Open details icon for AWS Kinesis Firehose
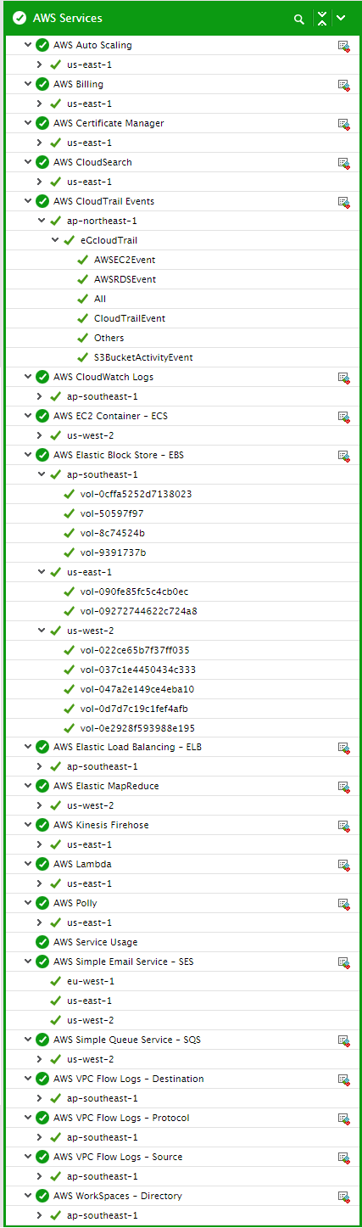 click(344, 826)
